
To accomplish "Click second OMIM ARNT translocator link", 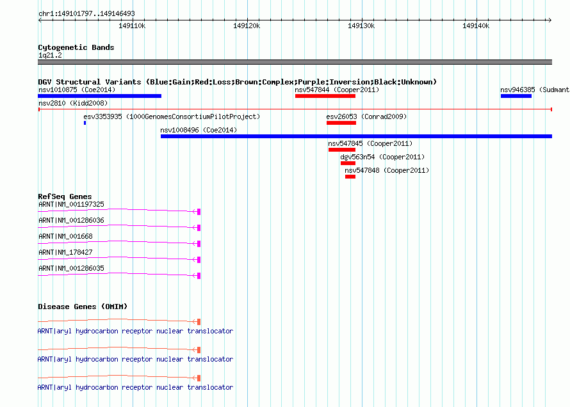I will pos(135,359).
